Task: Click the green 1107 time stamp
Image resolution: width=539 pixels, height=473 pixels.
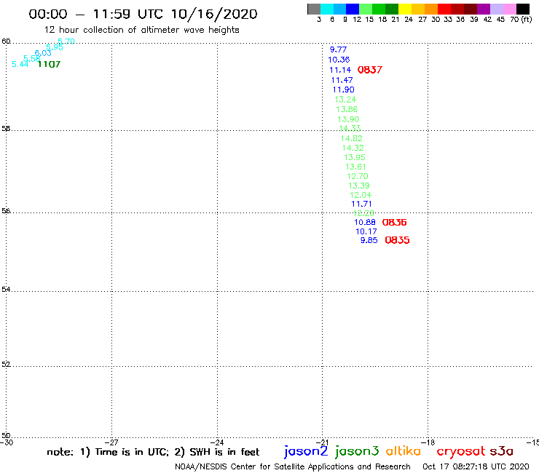Action: (x=49, y=64)
